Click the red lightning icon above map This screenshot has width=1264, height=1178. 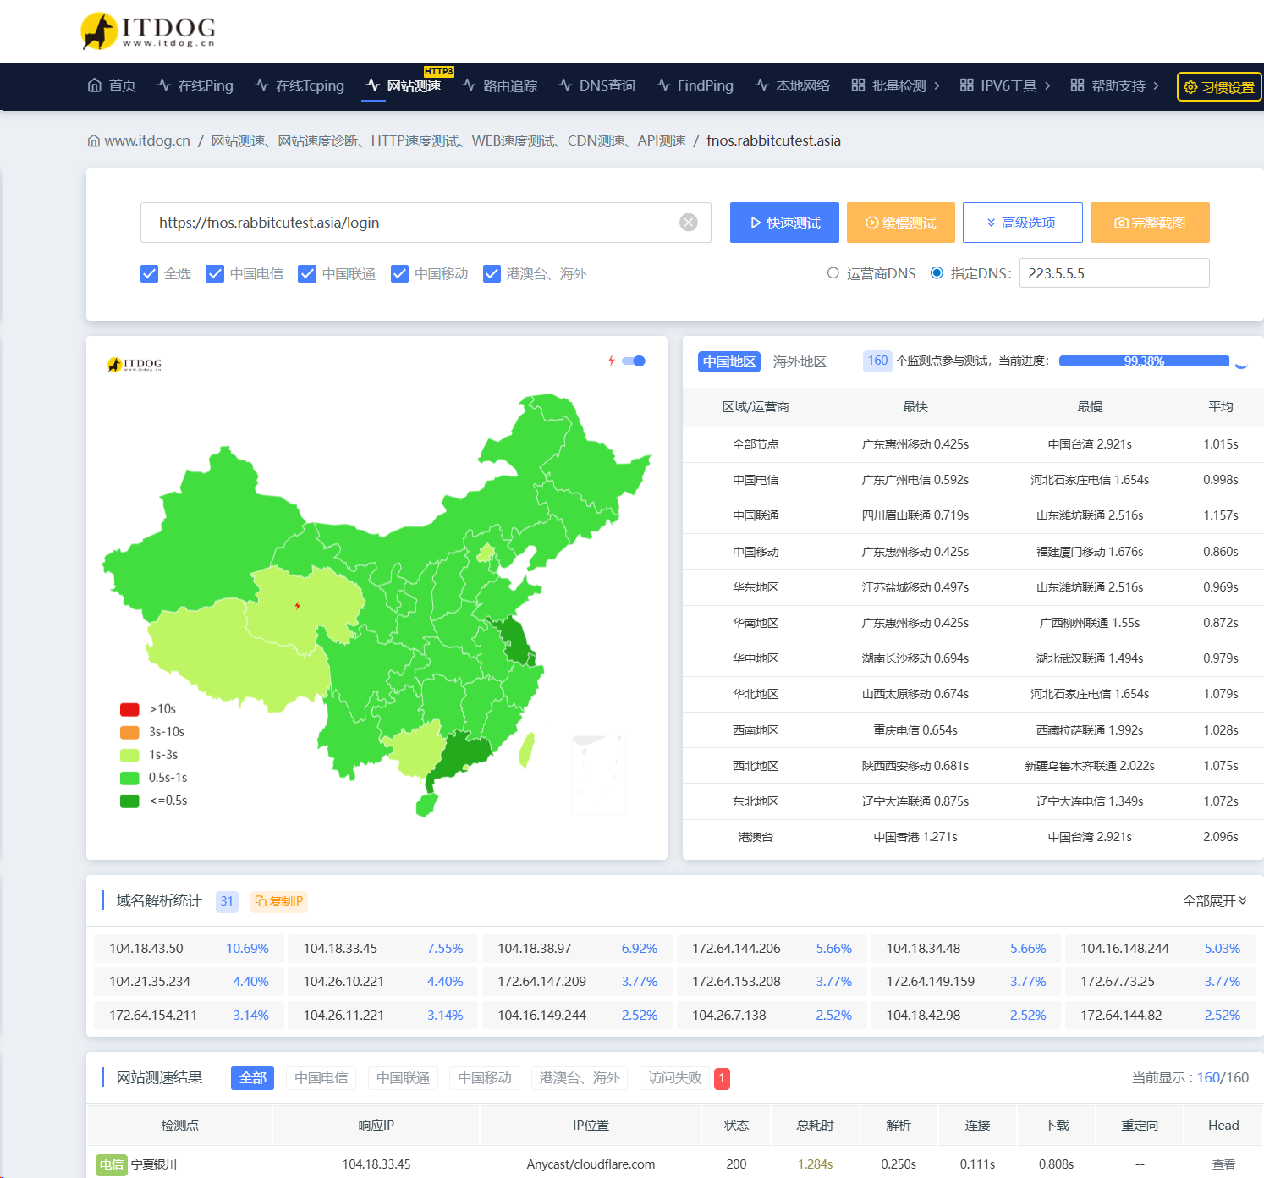click(611, 361)
